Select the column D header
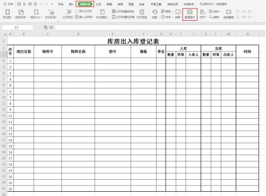 pos(78,34)
